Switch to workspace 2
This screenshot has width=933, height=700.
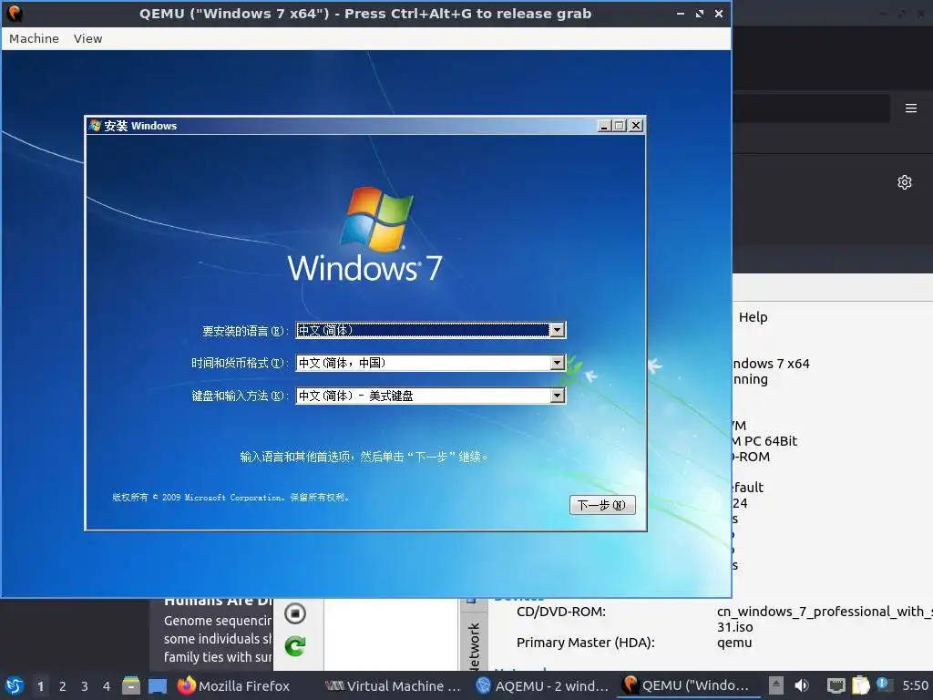click(63, 686)
